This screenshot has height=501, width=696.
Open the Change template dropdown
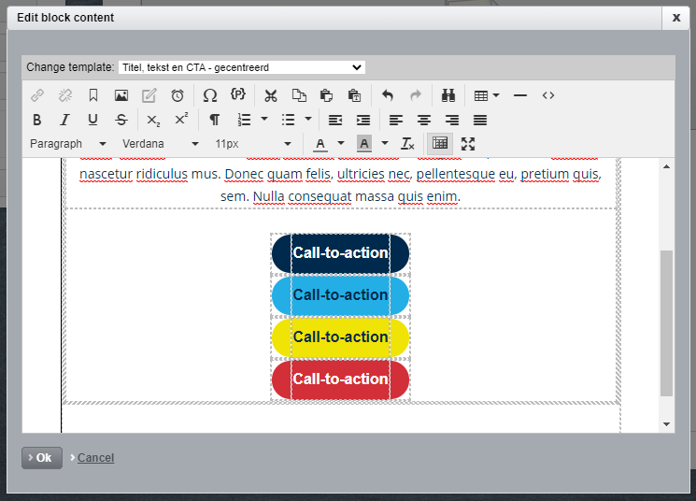pos(241,67)
